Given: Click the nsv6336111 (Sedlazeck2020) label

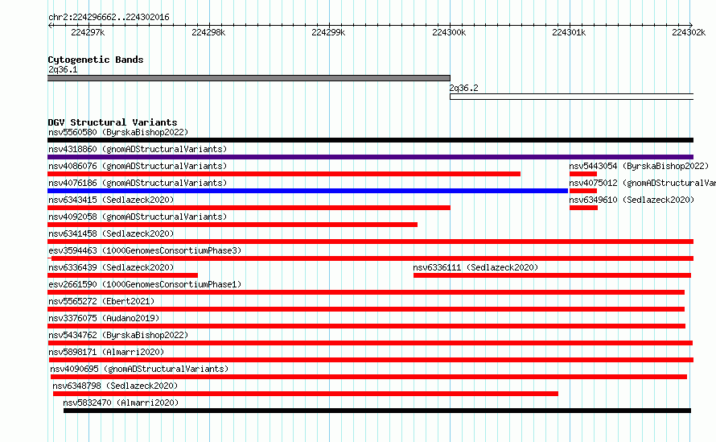Looking at the screenshot, I should coord(475,267).
